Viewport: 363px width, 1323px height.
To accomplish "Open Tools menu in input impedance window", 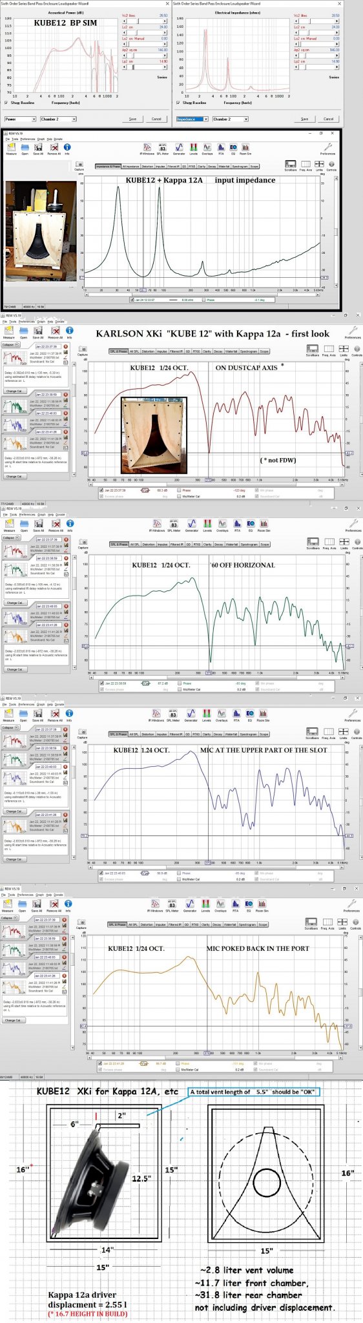I will tap(15, 139).
